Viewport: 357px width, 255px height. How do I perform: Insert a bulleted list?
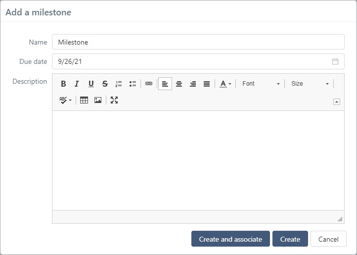tap(133, 84)
